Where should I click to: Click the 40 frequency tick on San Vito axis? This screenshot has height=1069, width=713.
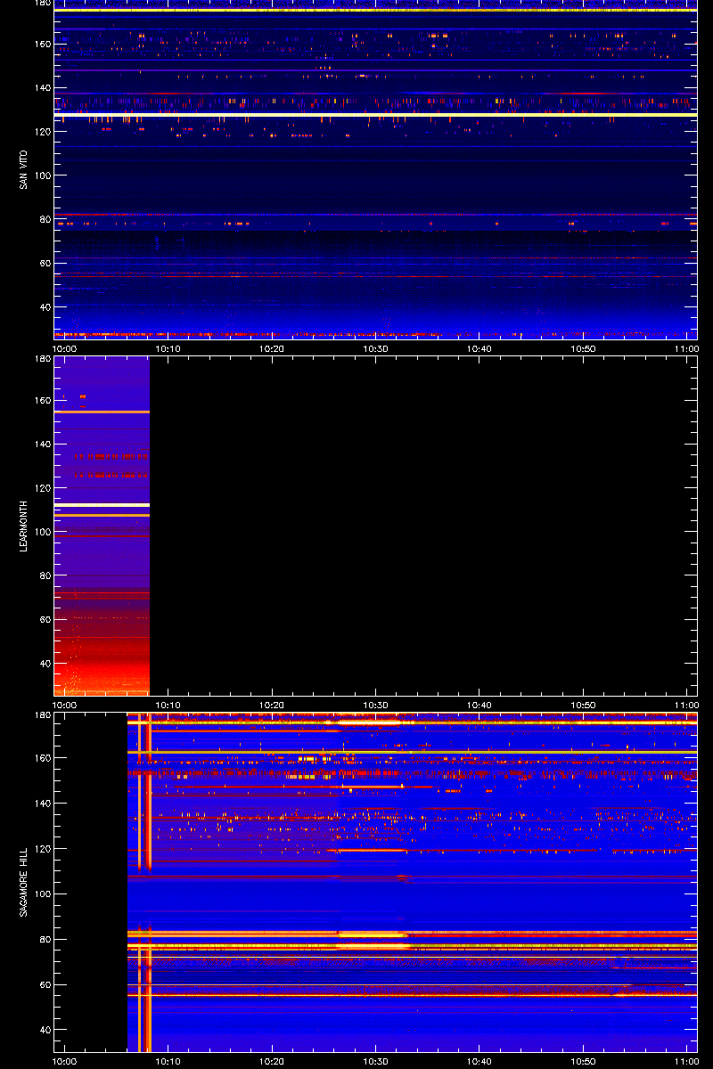[44, 306]
